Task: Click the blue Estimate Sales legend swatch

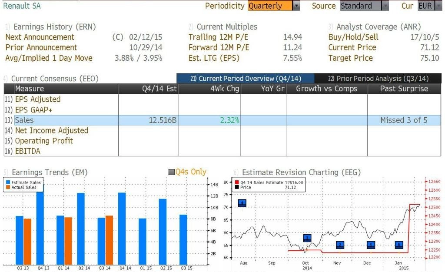Action: [x=8, y=182]
